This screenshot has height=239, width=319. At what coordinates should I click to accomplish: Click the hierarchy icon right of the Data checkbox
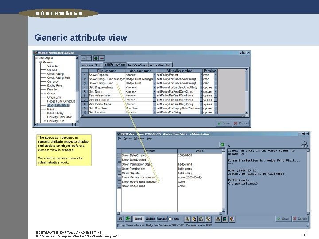tap(187, 219)
